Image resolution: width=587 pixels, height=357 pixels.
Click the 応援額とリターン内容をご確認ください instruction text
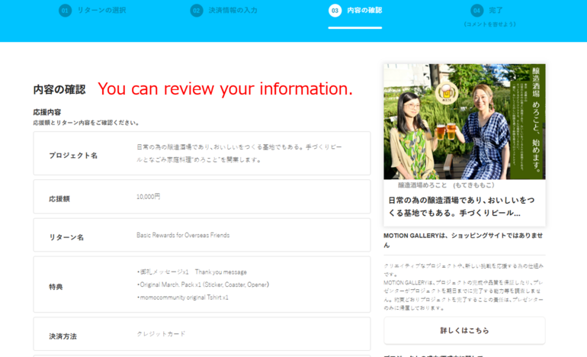[85, 123]
